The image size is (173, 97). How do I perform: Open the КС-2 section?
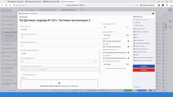pyautogui.click(x=137, y=35)
